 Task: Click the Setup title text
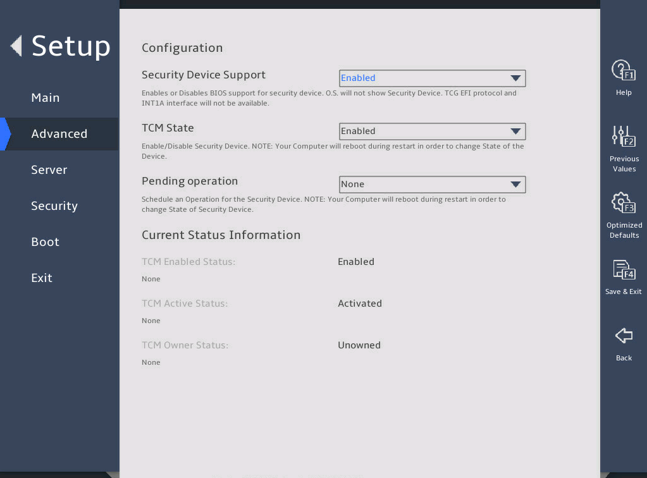coord(71,47)
